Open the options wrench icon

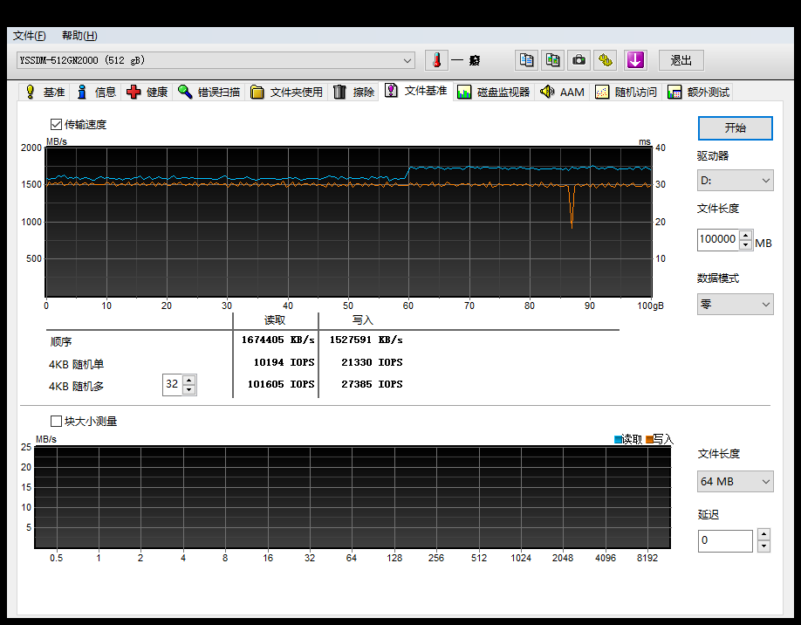[x=606, y=60]
